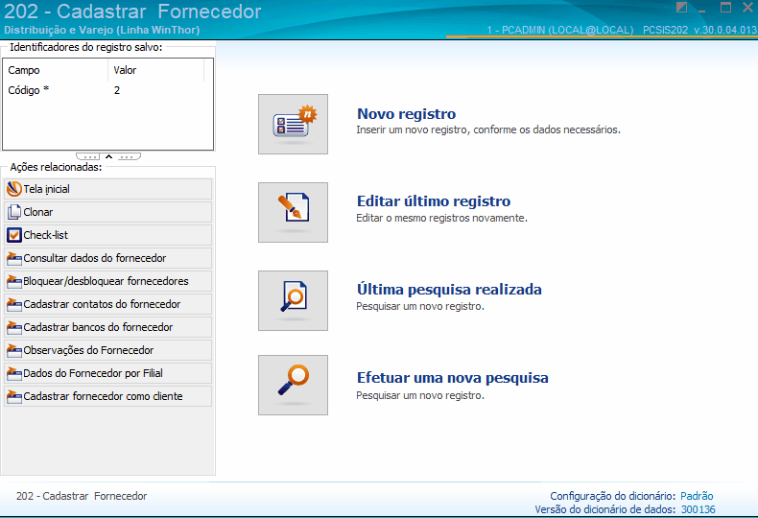Open the Efetuar uma nova pesquisa heading link

point(453,378)
